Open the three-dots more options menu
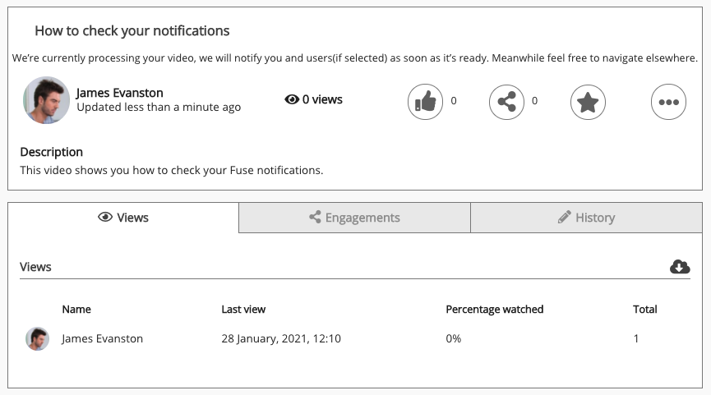Image resolution: width=711 pixels, height=395 pixels. [x=668, y=102]
